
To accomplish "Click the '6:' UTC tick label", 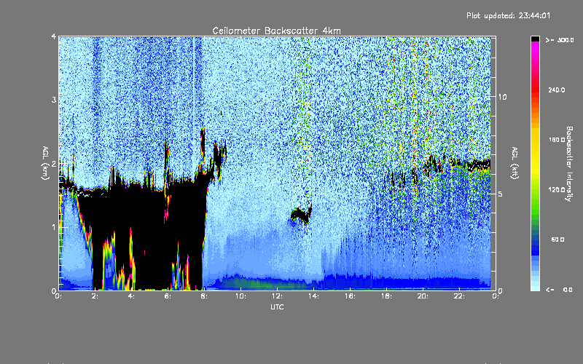I will pos(168,296).
